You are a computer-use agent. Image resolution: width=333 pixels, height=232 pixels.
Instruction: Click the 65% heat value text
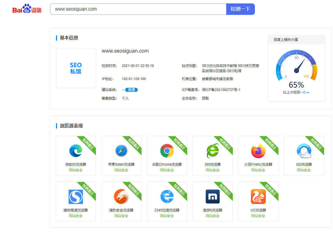click(297, 85)
